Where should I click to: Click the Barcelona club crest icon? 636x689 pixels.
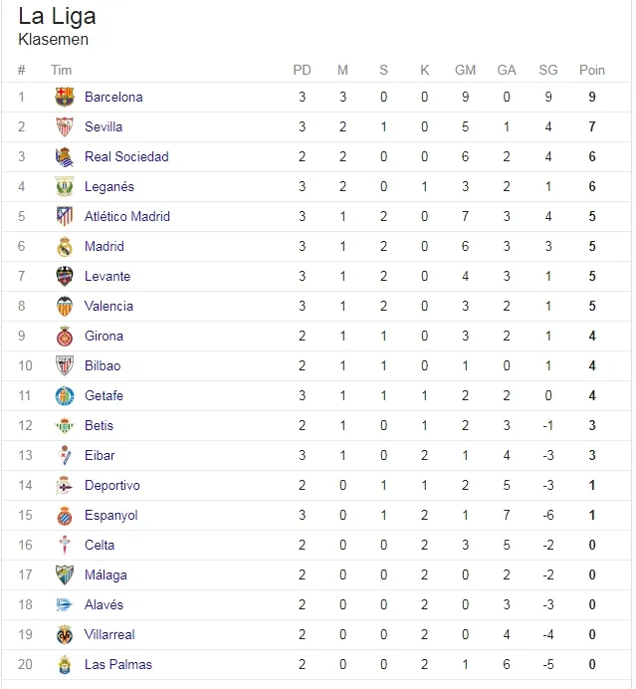[65, 97]
